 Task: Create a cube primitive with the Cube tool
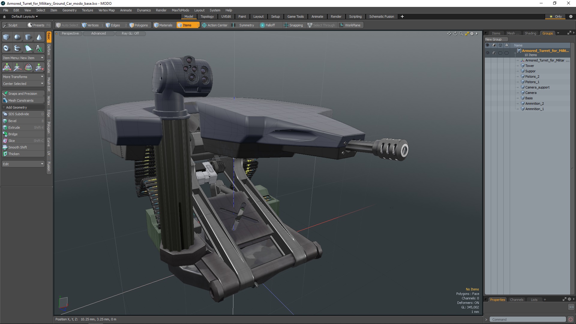pyautogui.click(x=6, y=37)
